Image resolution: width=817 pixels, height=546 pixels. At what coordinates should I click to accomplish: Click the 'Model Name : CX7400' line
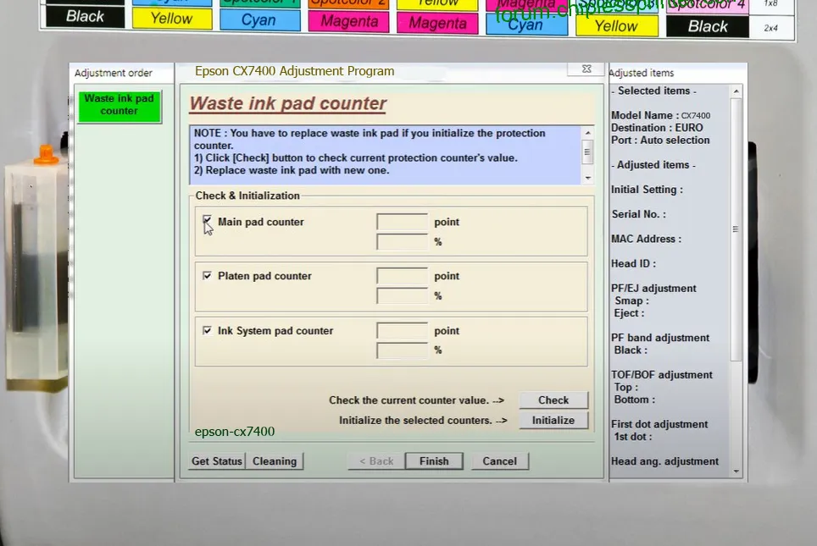pos(661,115)
